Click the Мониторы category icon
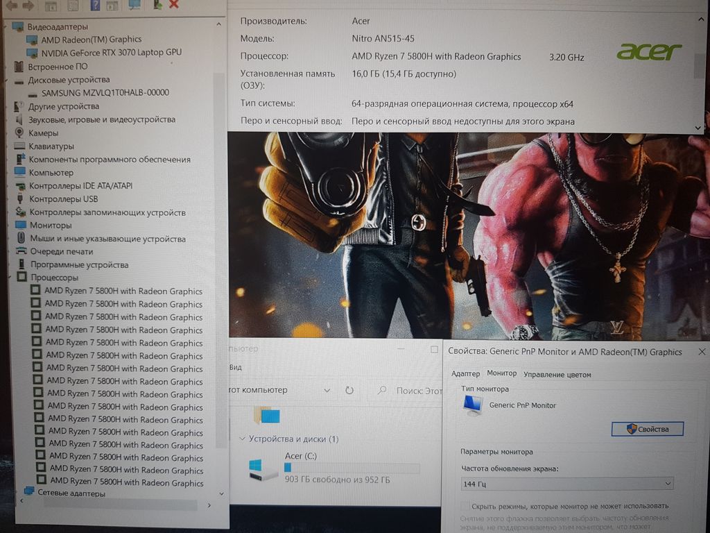This screenshot has height=533, width=710. [x=21, y=225]
